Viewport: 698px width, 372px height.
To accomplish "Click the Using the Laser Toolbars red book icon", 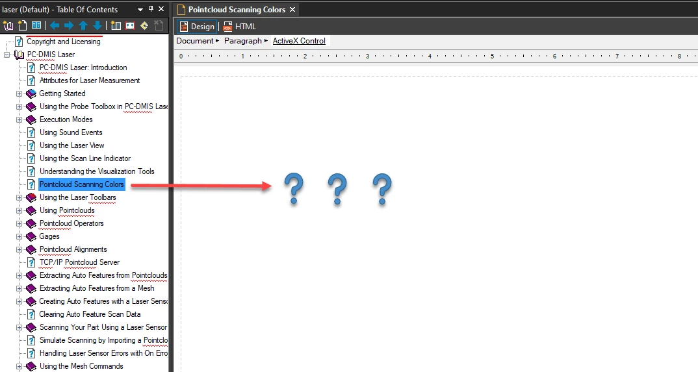I will 31,198.
